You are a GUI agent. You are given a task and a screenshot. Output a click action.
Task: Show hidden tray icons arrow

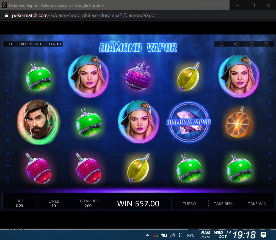(x=148, y=235)
